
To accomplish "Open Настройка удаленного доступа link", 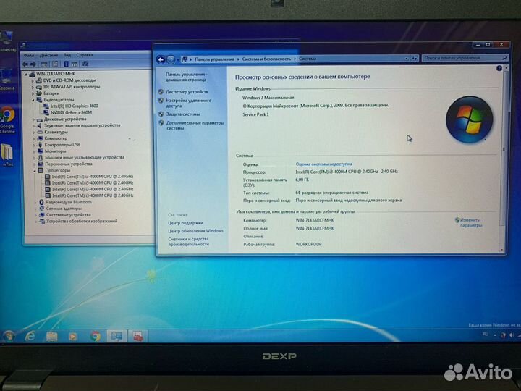I will click(188, 103).
